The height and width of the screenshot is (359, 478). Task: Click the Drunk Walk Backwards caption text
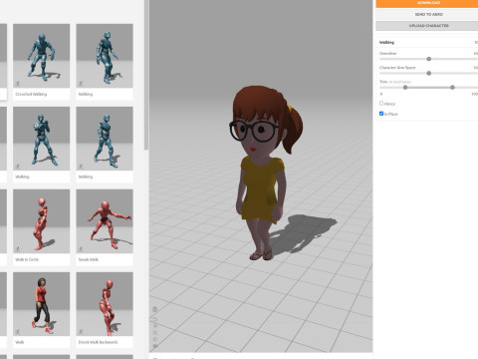point(98,342)
